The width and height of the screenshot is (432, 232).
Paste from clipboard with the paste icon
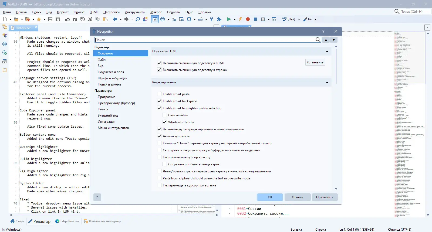[x=105, y=19]
